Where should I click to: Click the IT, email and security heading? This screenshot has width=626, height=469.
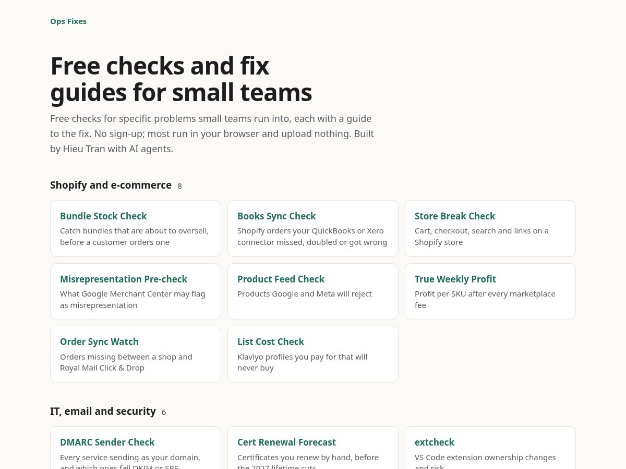(103, 411)
